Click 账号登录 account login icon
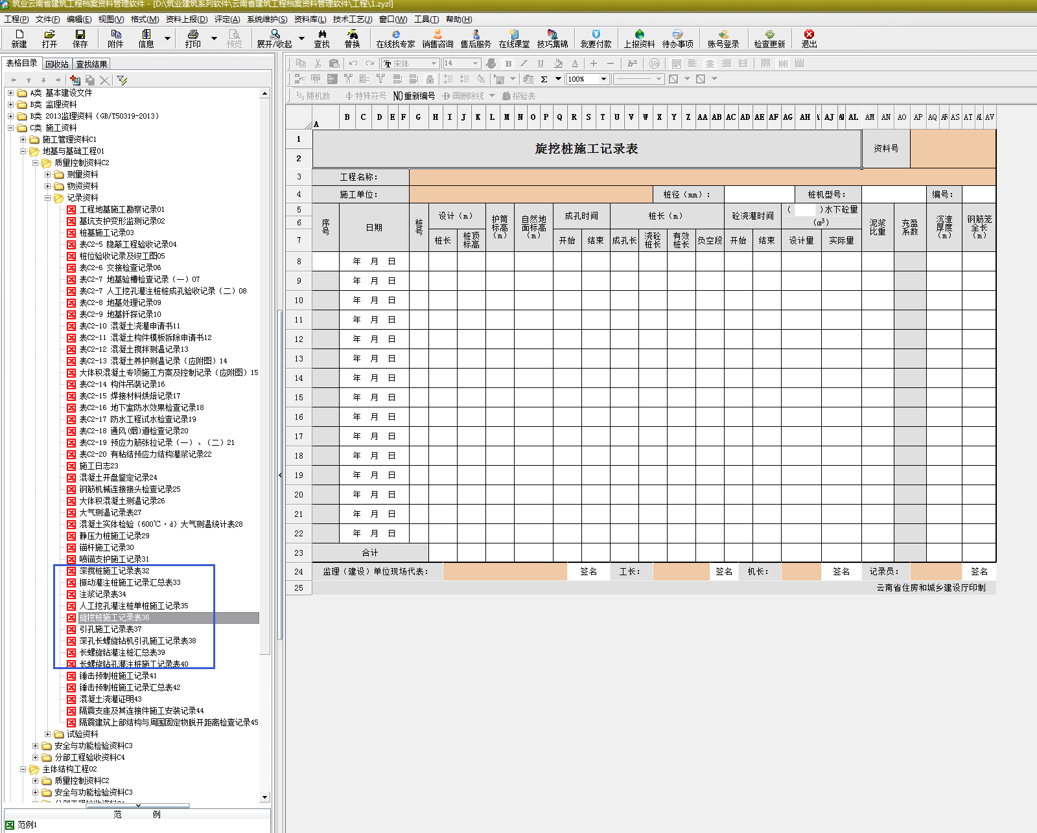1037x833 pixels. (x=723, y=39)
